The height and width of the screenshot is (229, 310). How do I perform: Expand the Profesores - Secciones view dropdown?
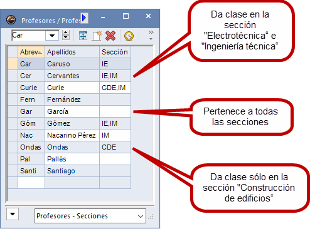tap(141, 216)
